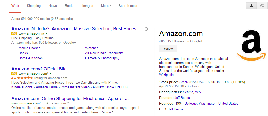The width and height of the screenshot is (268, 116).
Task: Switch to personal results person icon
Action: (x=251, y=6)
